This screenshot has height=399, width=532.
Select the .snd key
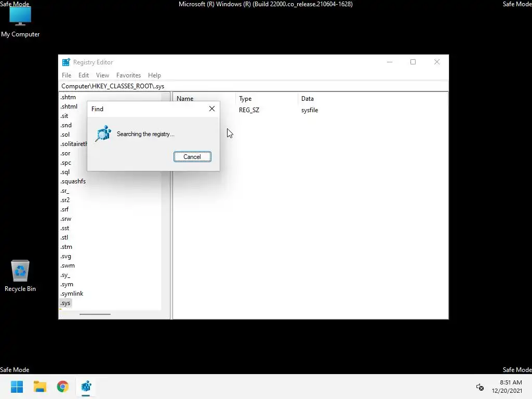[66, 125]
